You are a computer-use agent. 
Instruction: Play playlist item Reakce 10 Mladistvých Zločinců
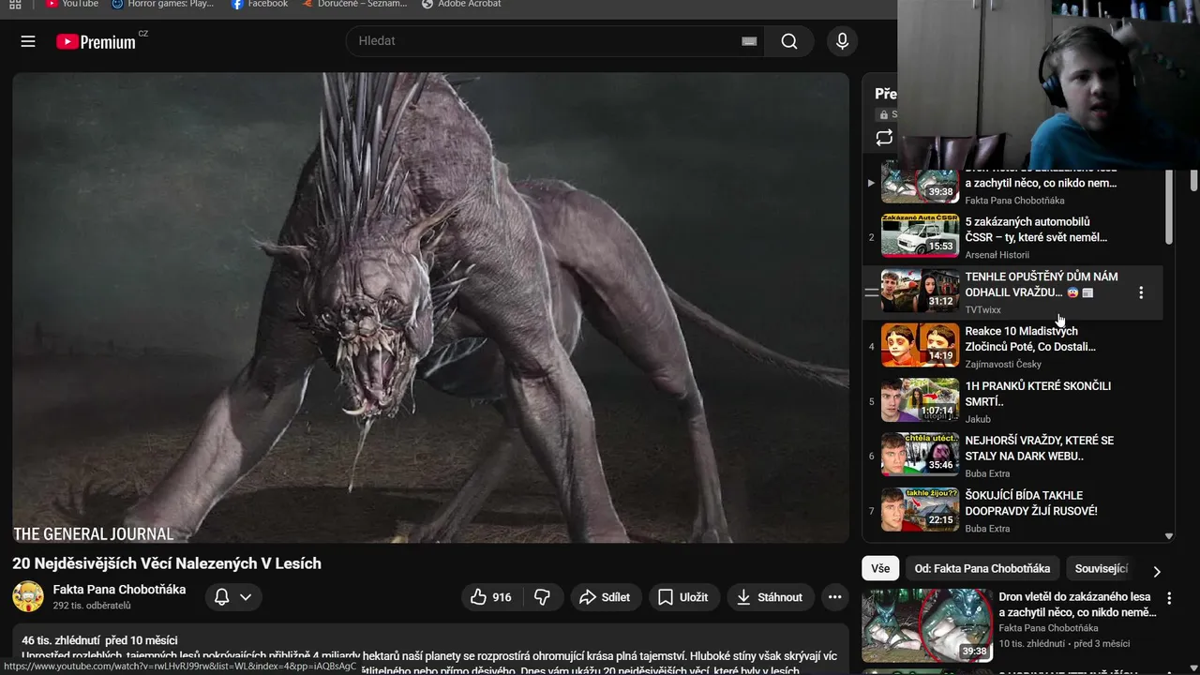1012,347
